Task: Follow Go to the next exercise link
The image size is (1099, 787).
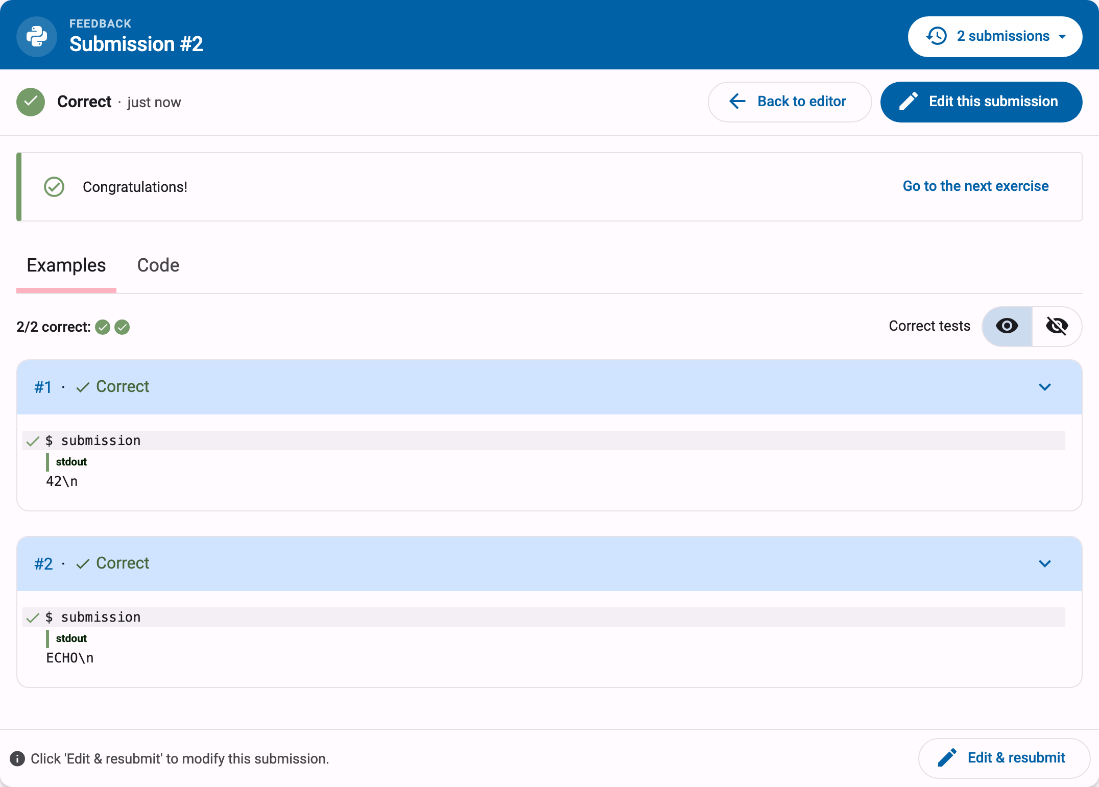Action: pyautogui.click(x=975, y=186)
